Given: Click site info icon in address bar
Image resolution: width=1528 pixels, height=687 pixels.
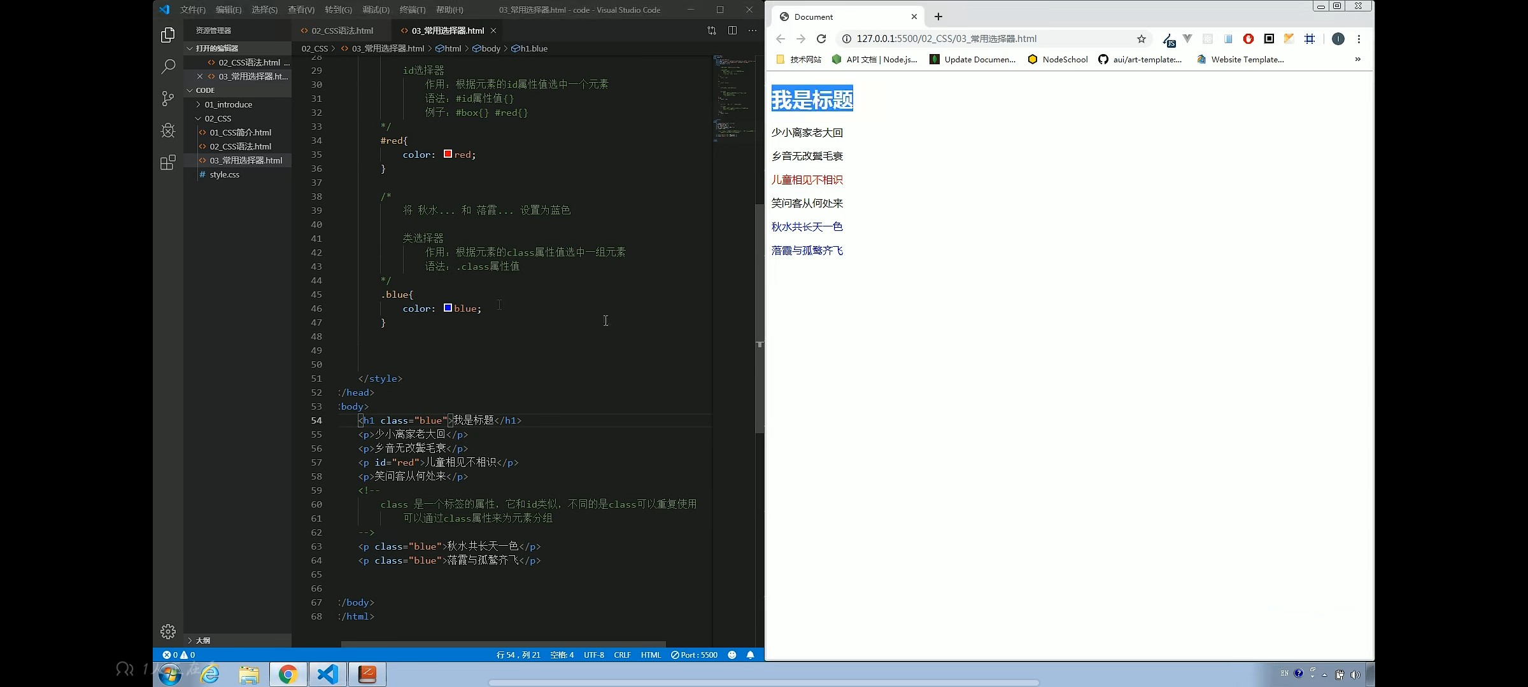Looking at the screenshot, I should 847,39.
